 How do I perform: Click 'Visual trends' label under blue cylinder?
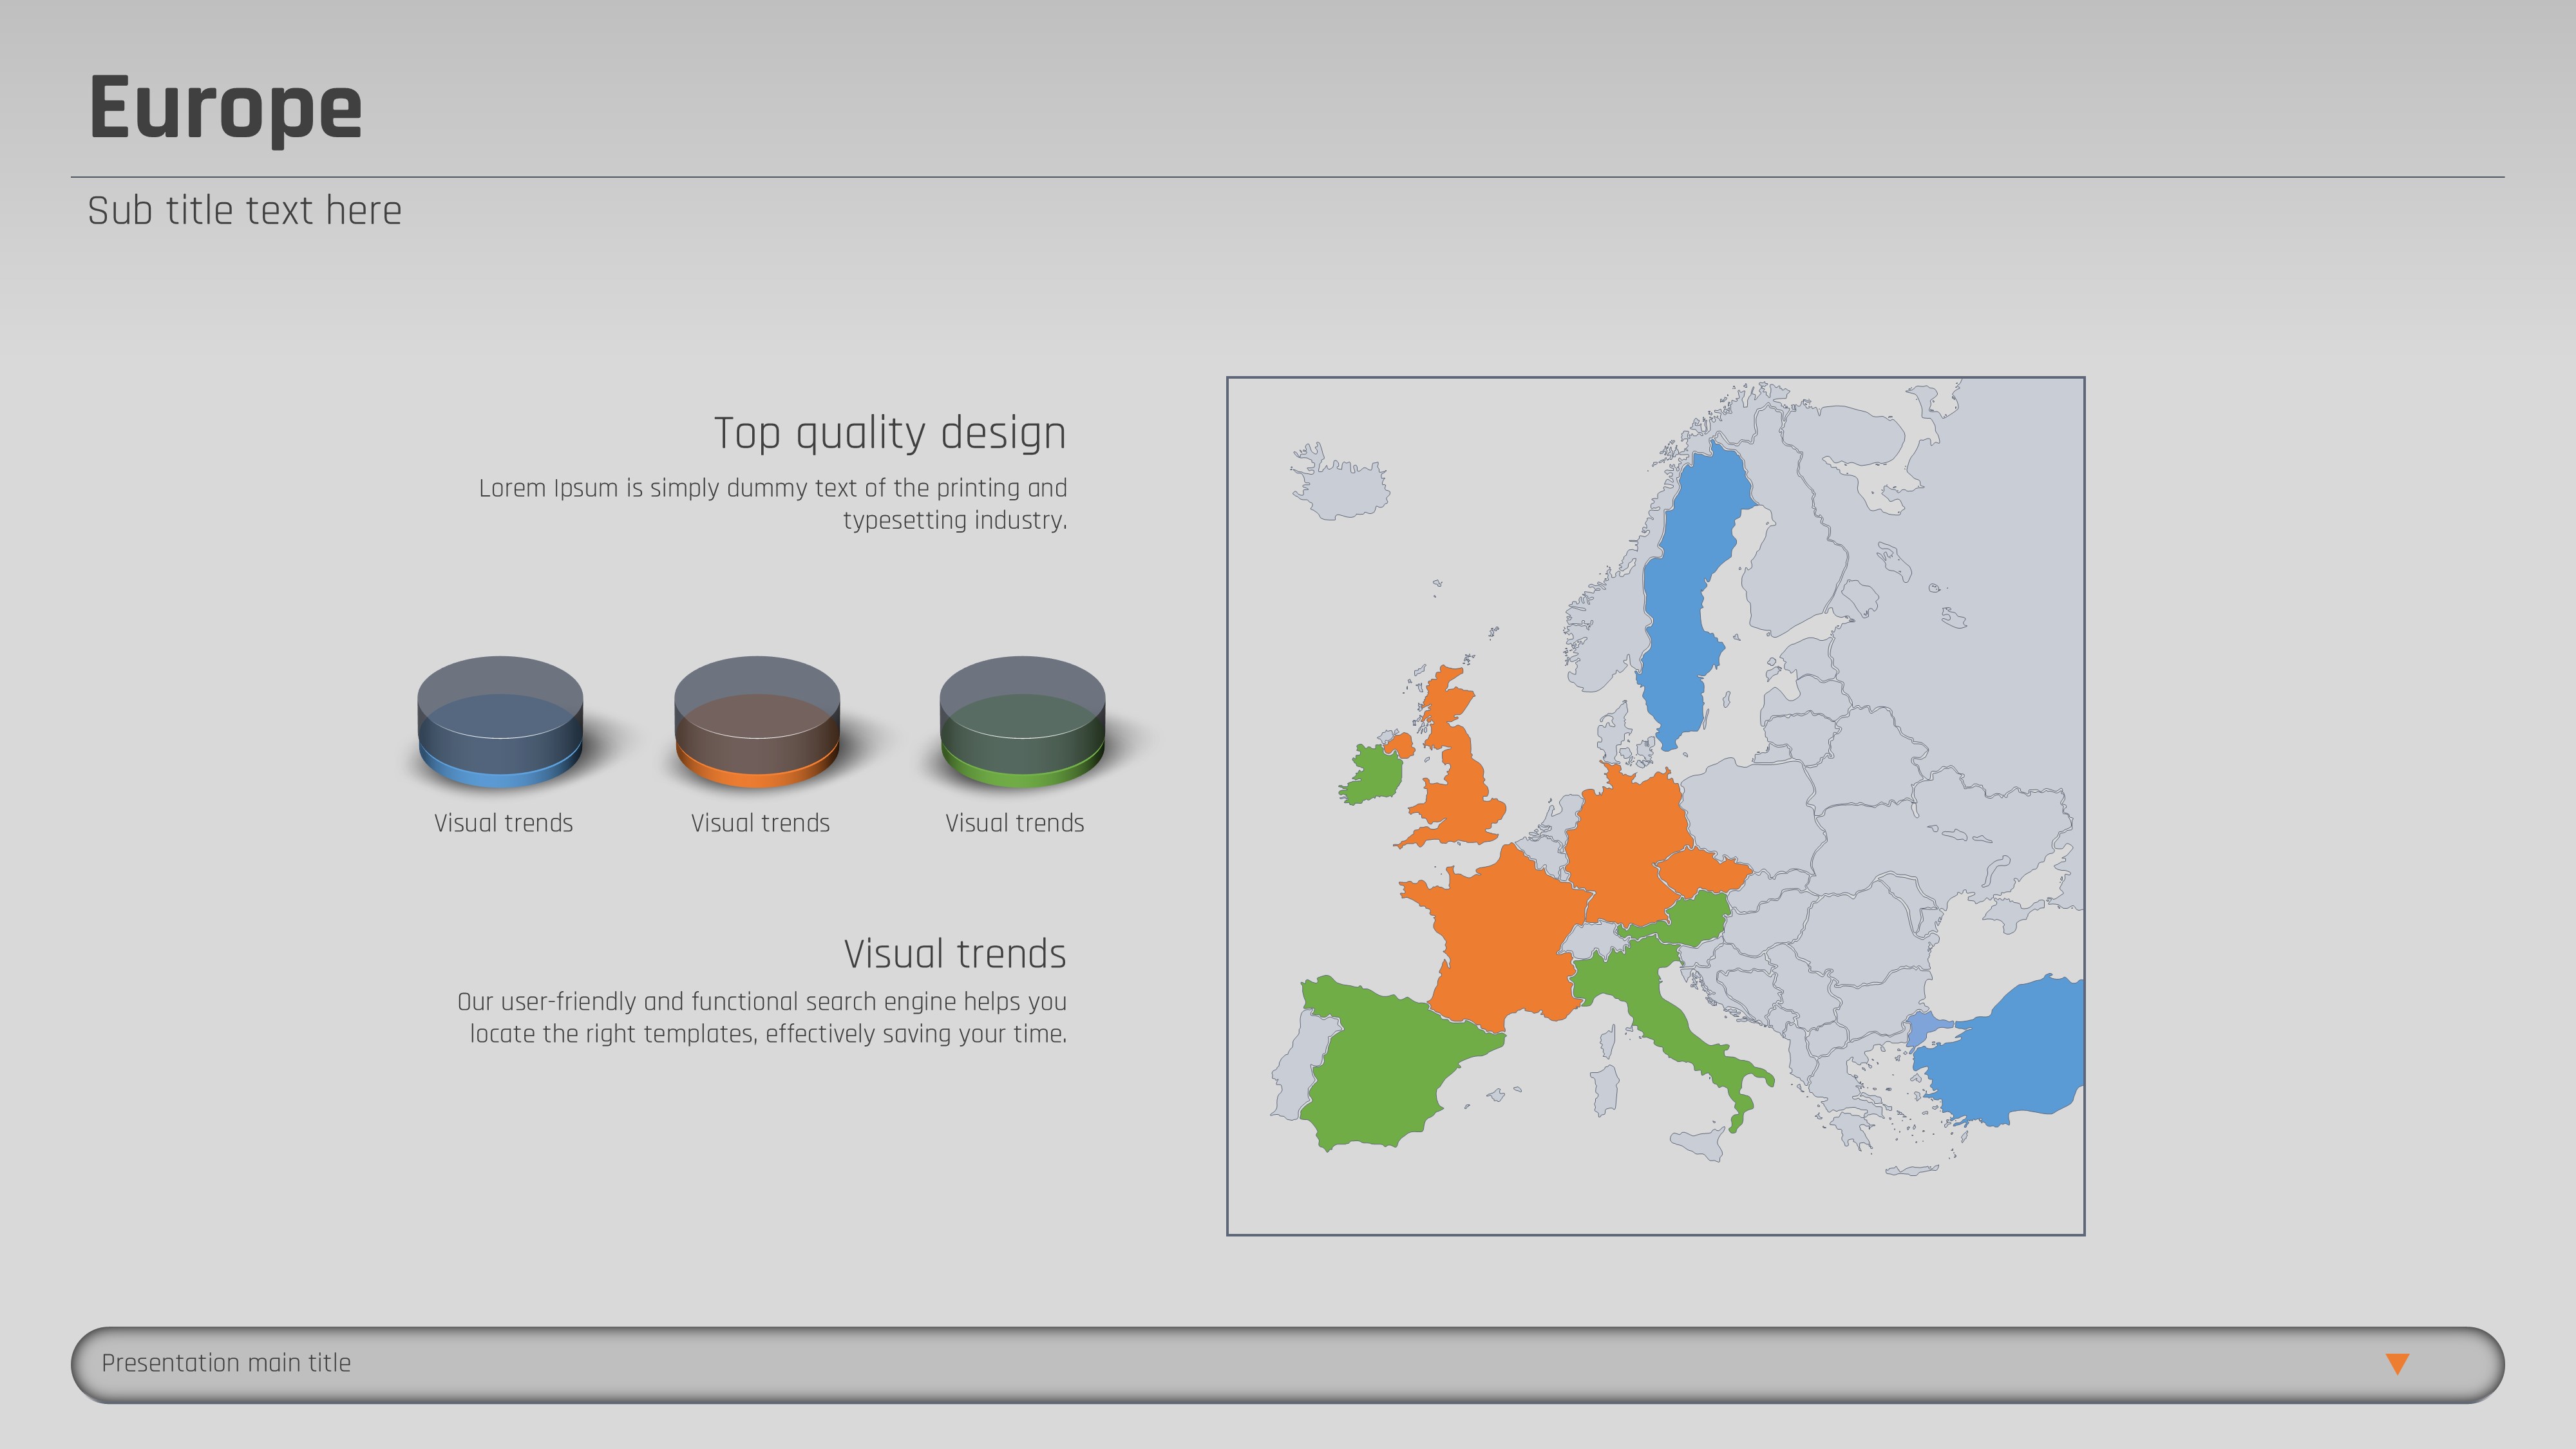503,823
